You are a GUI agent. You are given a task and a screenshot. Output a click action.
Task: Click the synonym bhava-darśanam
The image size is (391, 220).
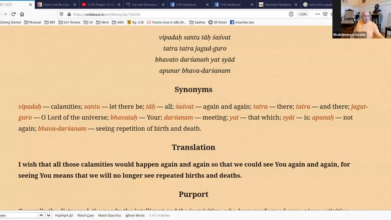point(62,128)
